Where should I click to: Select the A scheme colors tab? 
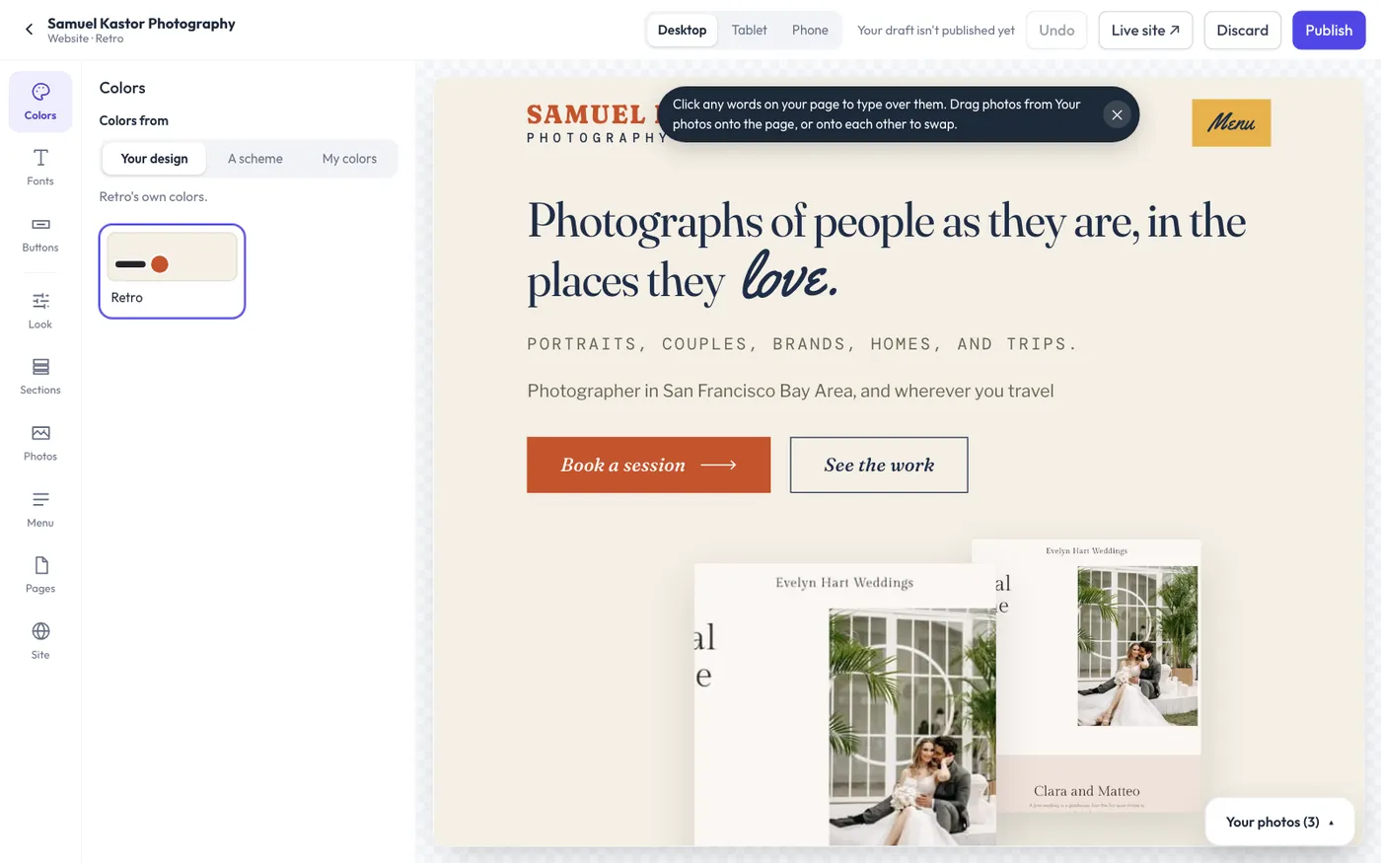point(255,159)
